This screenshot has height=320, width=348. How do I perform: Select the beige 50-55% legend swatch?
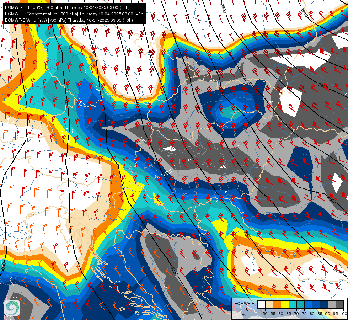269,304
